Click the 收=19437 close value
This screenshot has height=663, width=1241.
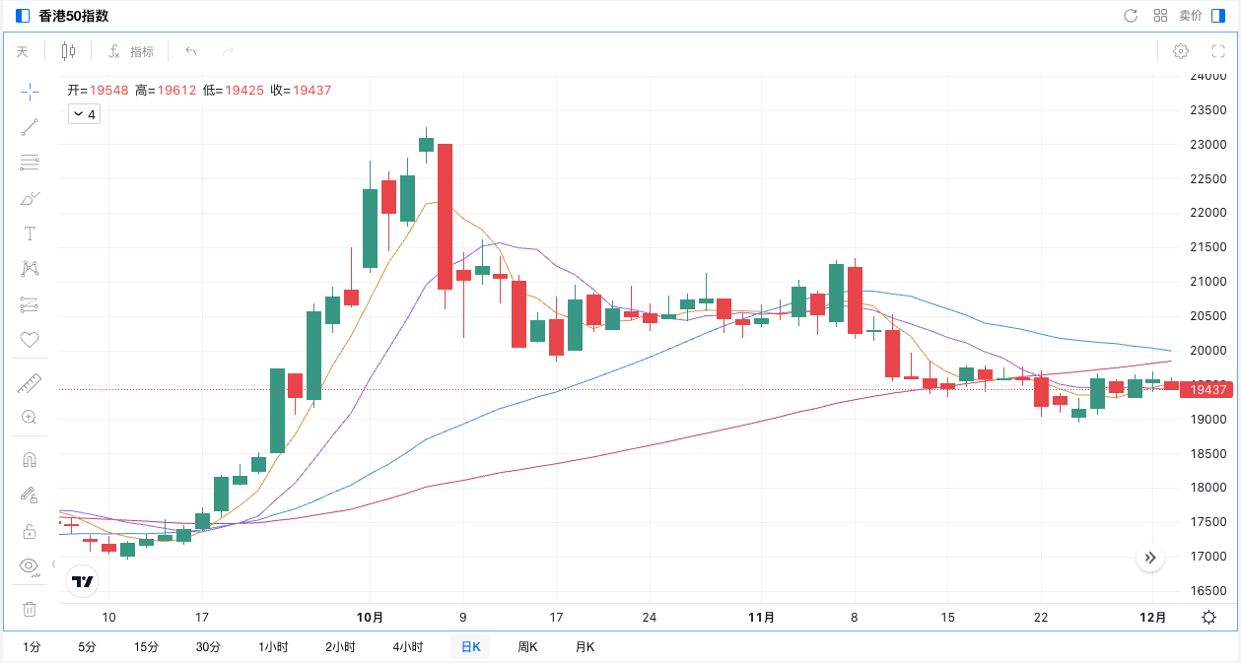(x=301, y=90)
